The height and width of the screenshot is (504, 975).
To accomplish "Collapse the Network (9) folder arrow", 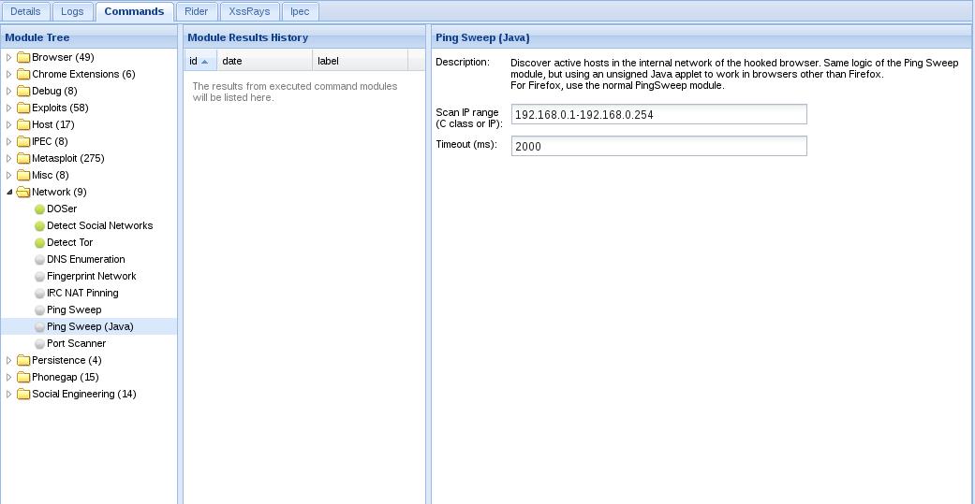I will 8,192.
